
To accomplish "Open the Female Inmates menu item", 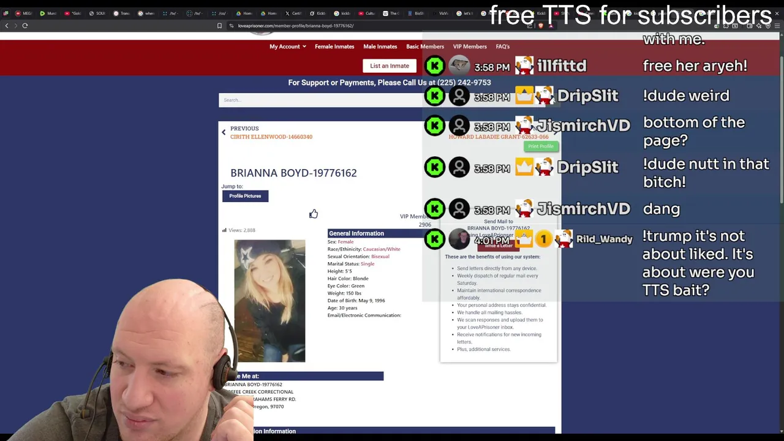I will tap(334, 47).
